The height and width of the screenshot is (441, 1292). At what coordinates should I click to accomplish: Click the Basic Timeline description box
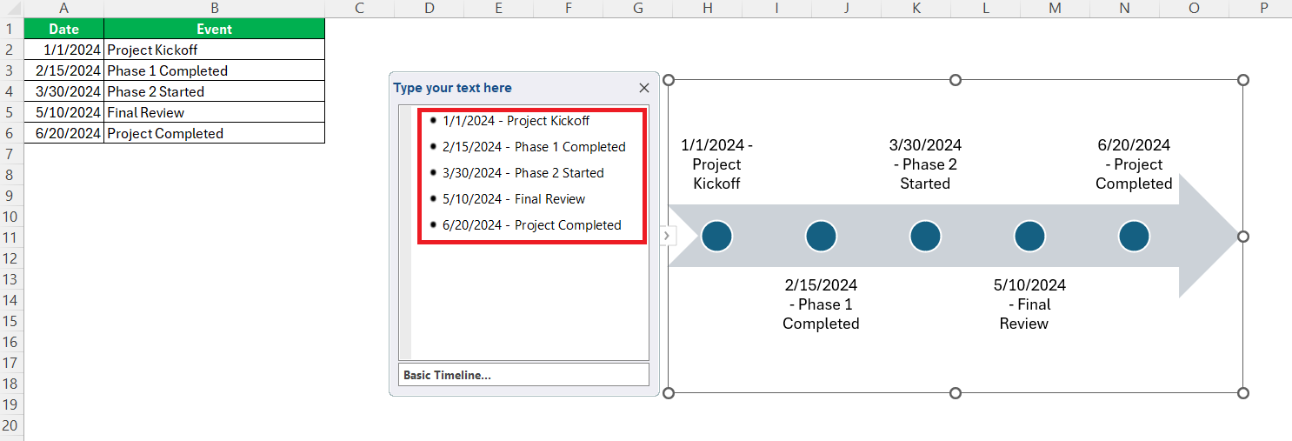coord(523,375)
